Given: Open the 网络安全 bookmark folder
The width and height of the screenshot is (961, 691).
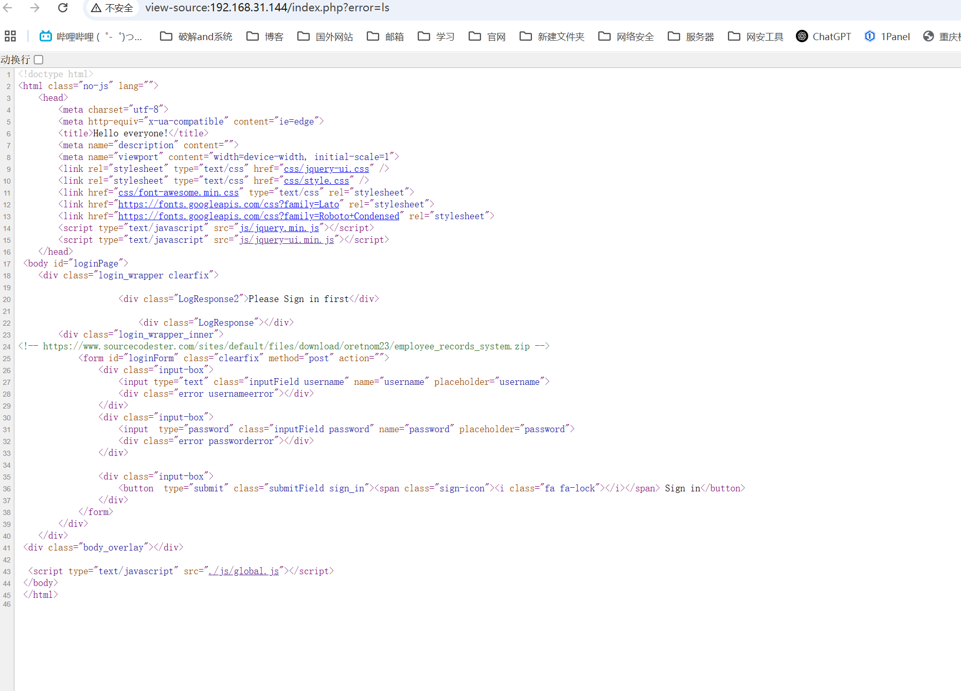Looking at the screenshot, I should (x=626, y=37).
